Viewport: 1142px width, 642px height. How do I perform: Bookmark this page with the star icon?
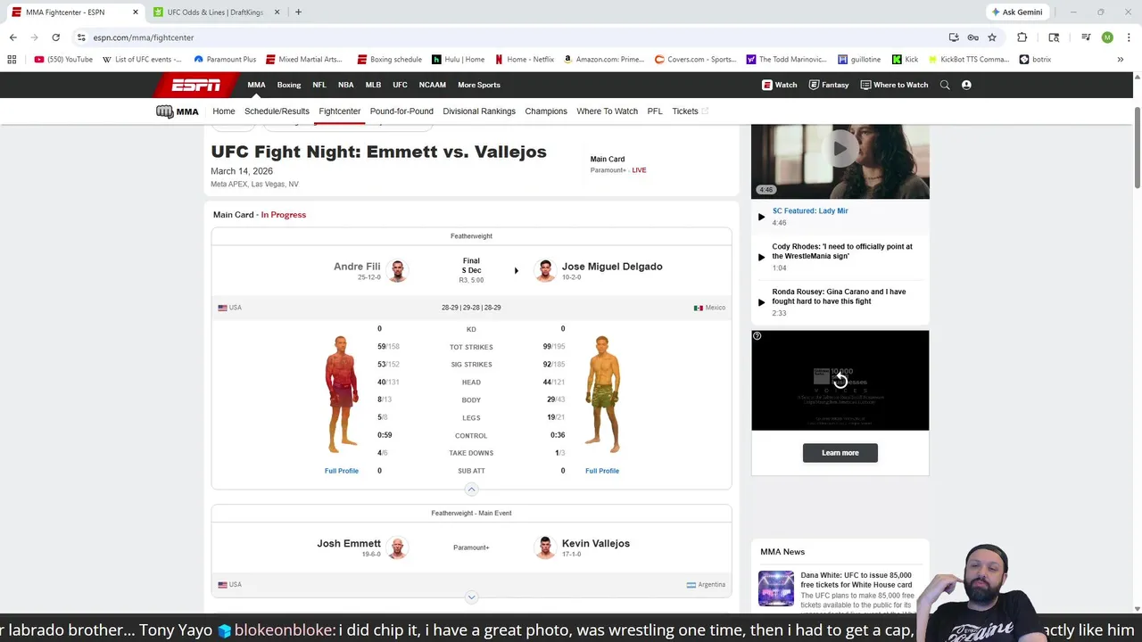tap(991, 37)
